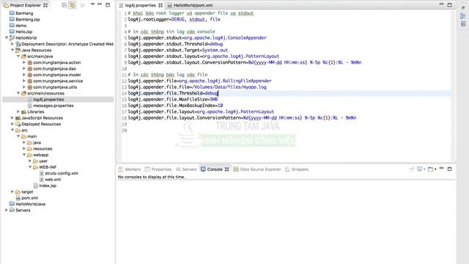Open the Data Source Explorer tab
This screenshot has width=469, height=264.
257,169
